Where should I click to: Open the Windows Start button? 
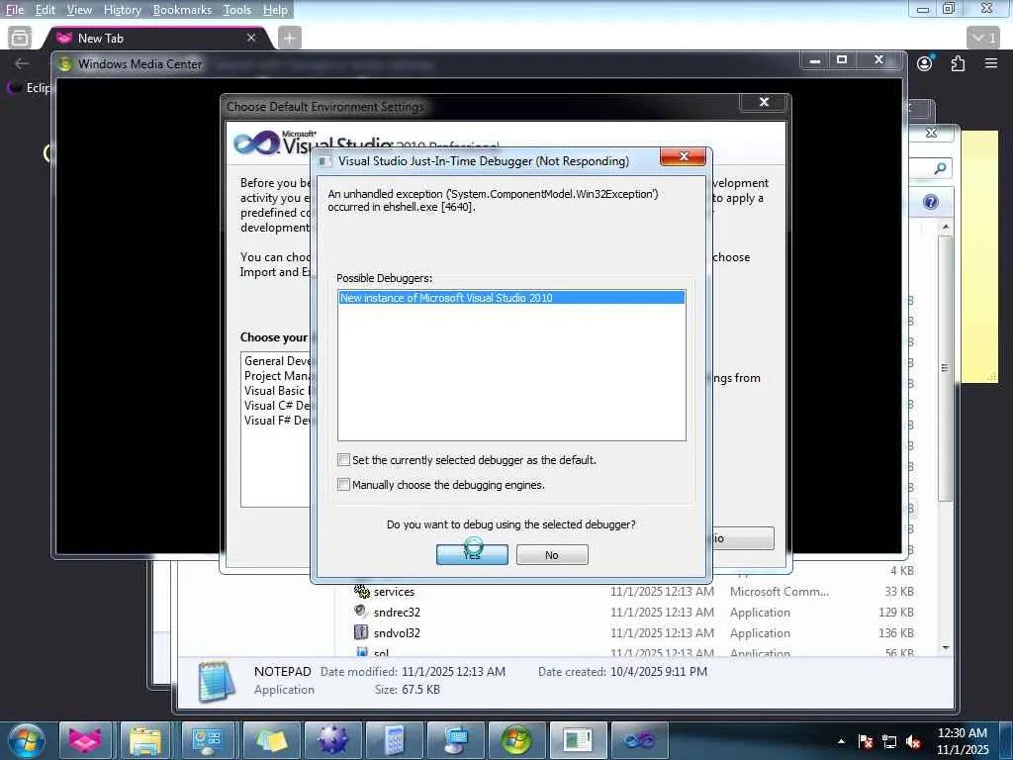(27, 740)
